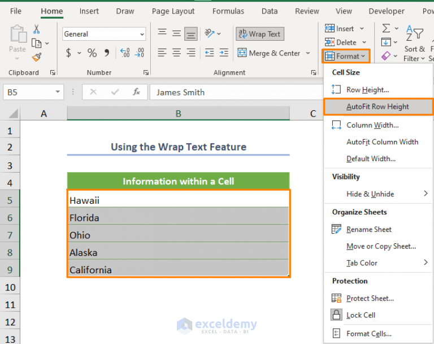Choose AutoFit Row Height
434x344 pixels.
coord(378,107)
